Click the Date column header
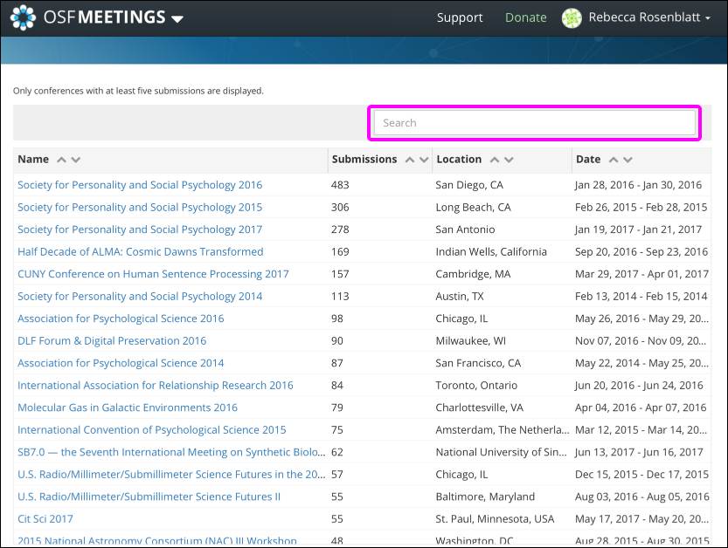The height and width of the screenshot is (548, 728). [588, 159]
